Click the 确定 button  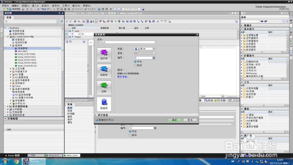pyautogui.click(x=174, y=120)
